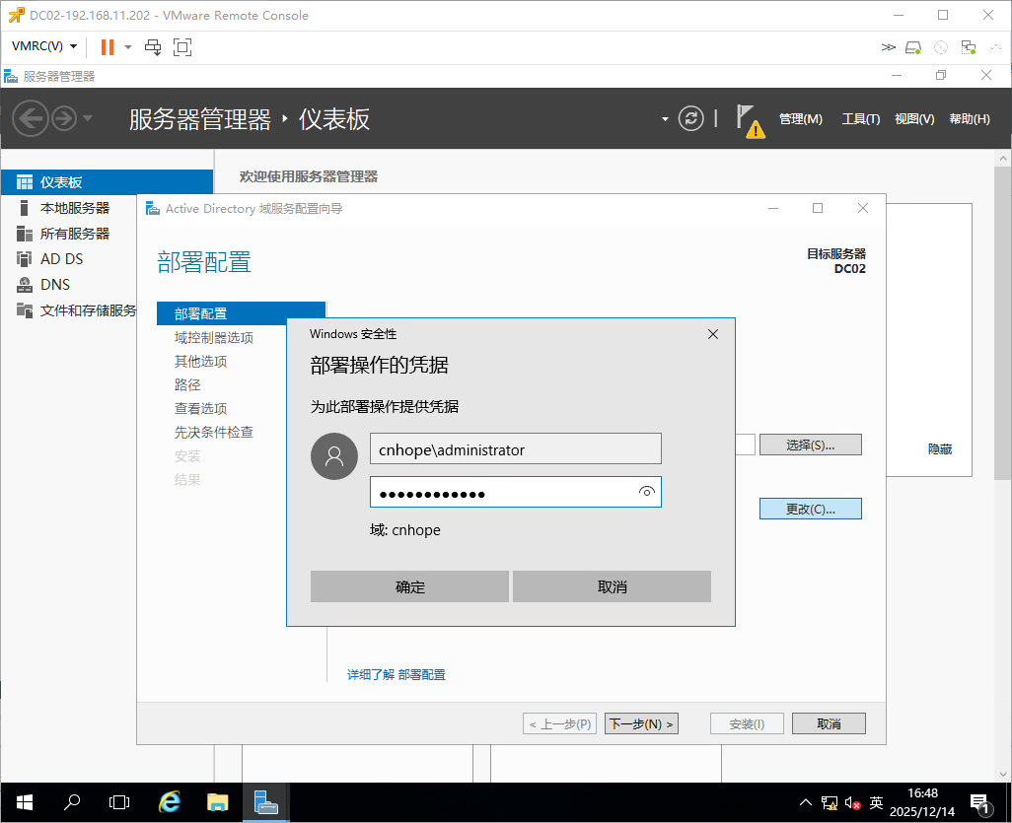1012x823 pixels.
Task: Click the taskbar search magnifier icon
Action: [x=72, y=803]
